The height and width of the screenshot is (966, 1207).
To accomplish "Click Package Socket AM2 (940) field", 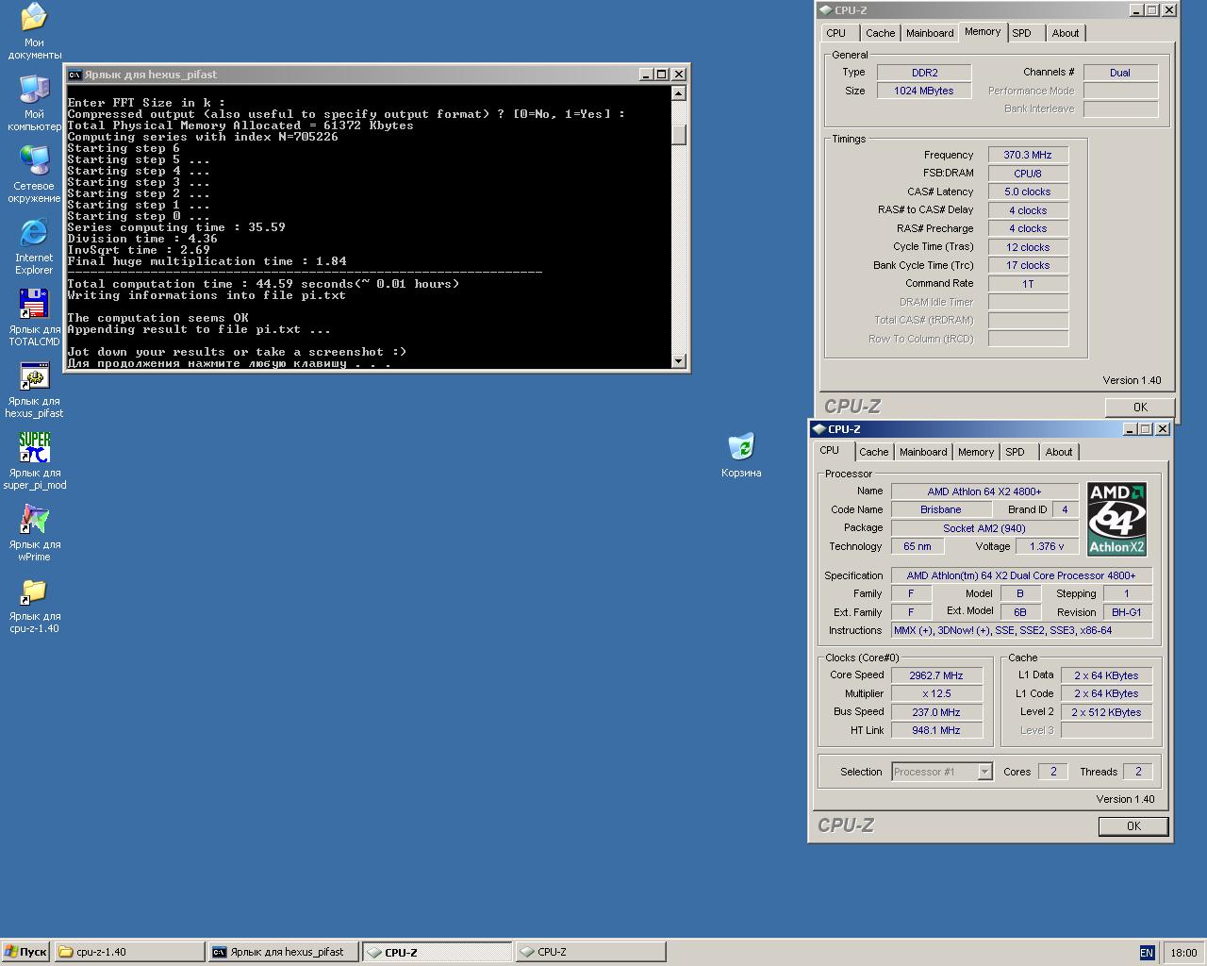I will pyautogui.click(x=984, y=528).
